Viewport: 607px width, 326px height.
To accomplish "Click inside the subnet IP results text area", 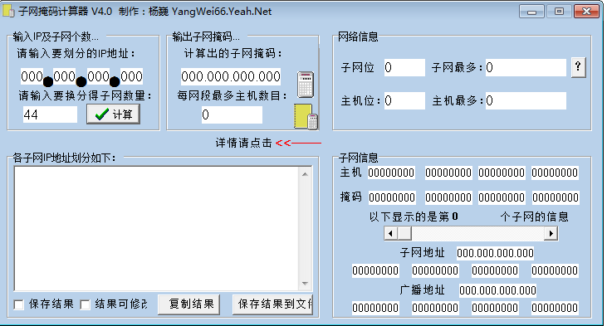I will 156,229.
